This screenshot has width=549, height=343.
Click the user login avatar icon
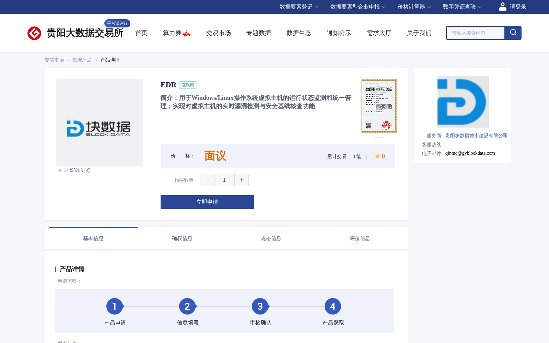pyautogui.click(x=503, y=7)
